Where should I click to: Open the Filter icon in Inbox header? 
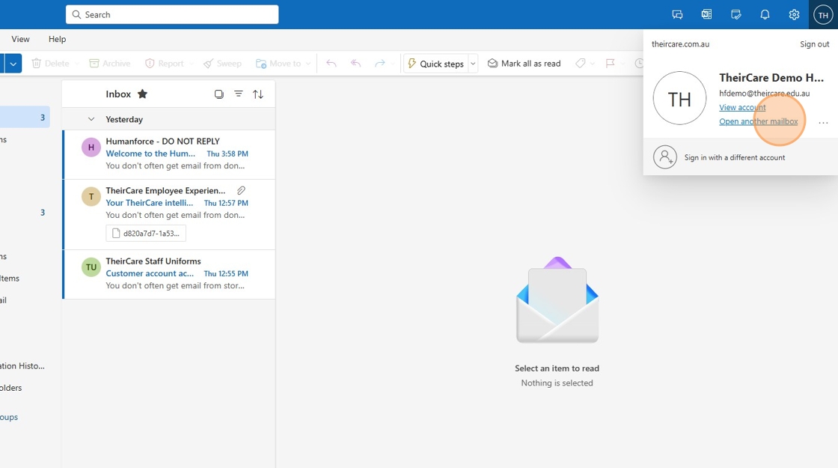239,94
